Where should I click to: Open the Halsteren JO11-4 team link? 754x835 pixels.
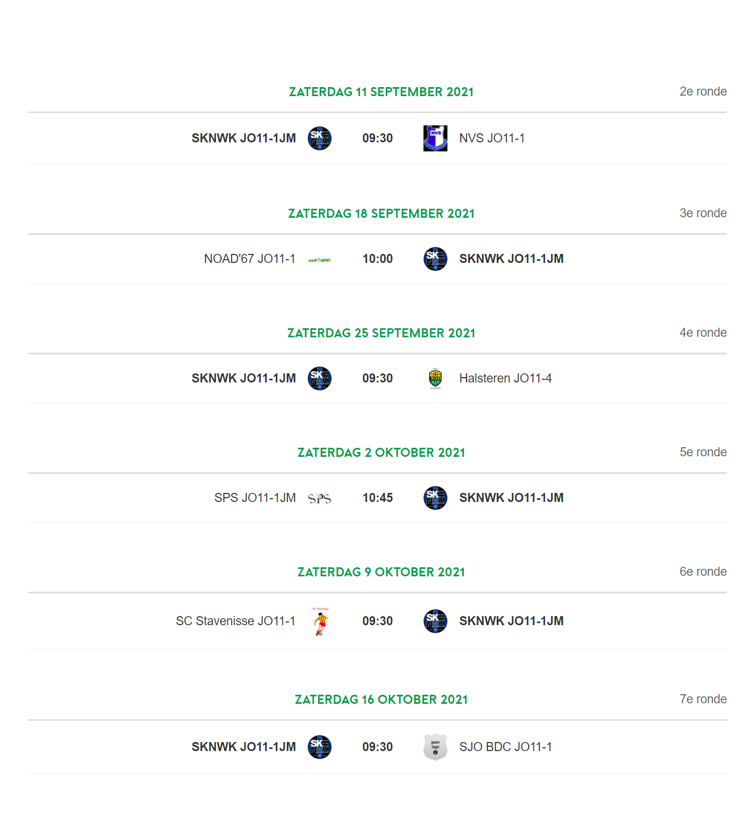click(505, 378)
